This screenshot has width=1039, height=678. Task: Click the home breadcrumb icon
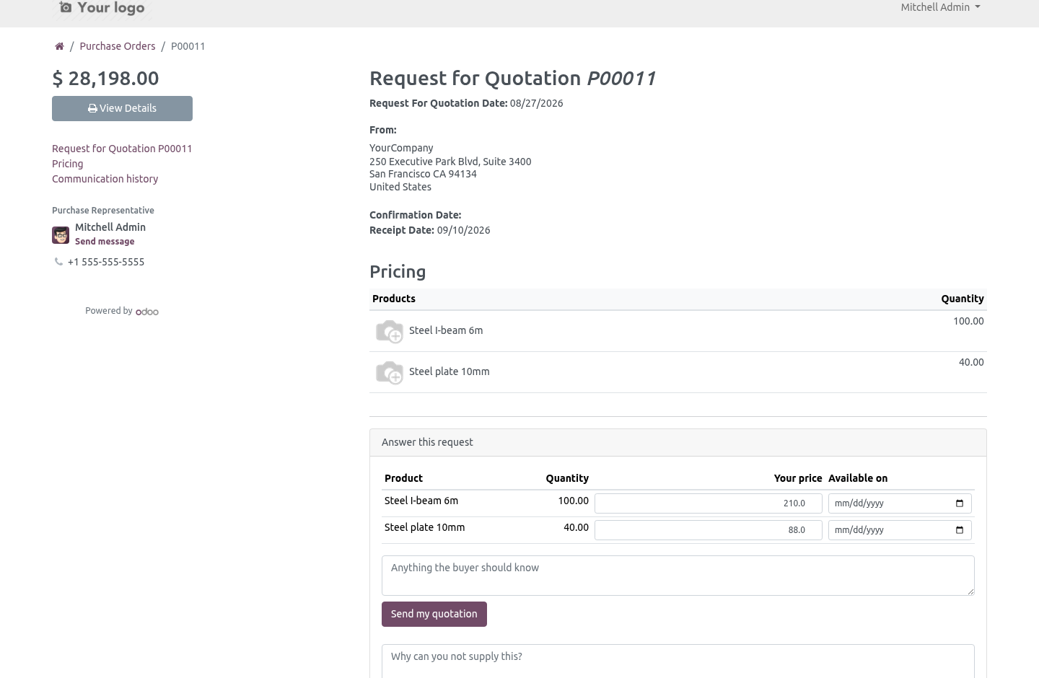(59, 46)
